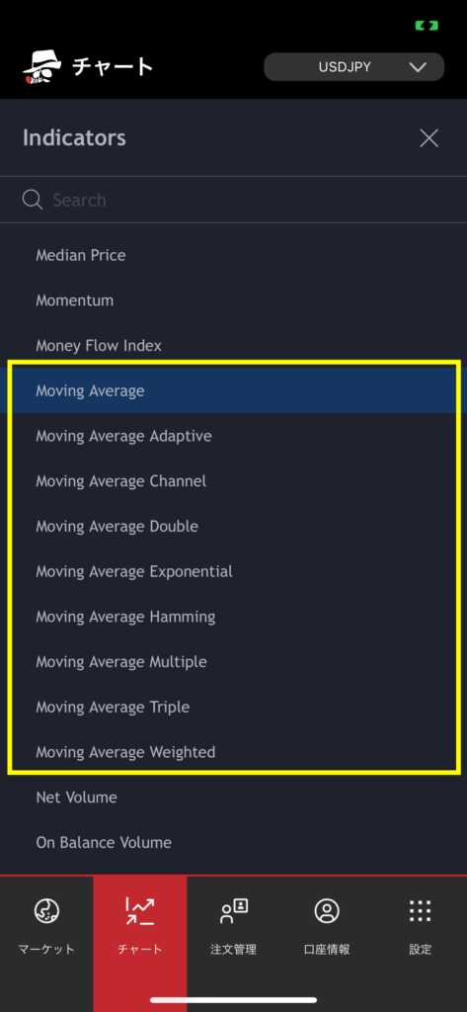Add the Momentum indicator
467x1012 pixels.
tap(233, 300)
